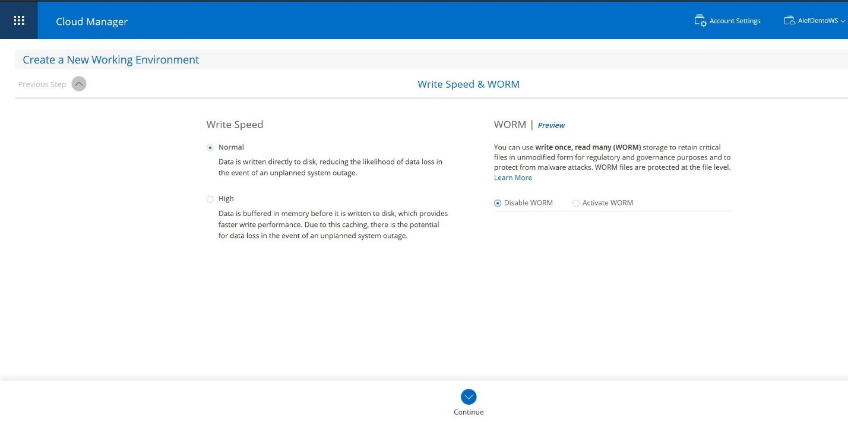Click the Continue down-arrow circle
848x422 pixels.
(469, 396)
